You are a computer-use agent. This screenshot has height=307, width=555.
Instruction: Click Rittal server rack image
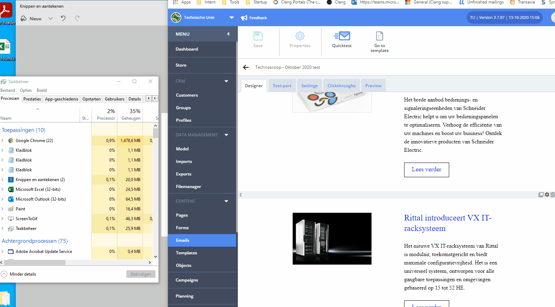(x=332, y=239)
